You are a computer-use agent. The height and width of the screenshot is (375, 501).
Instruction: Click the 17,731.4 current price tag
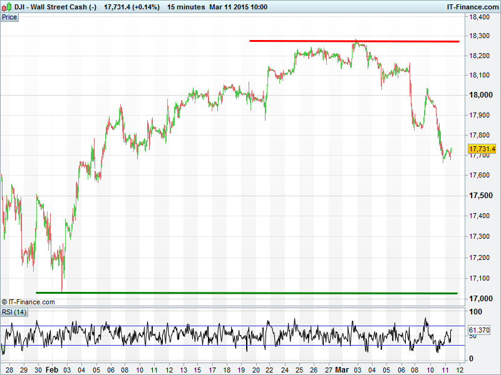tap(482, 149)
